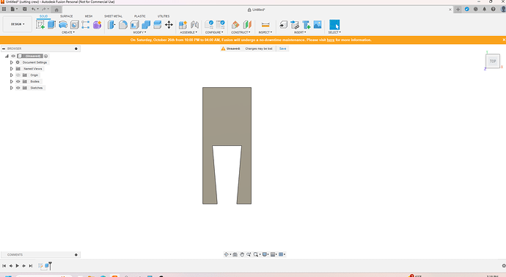
Task: Follow the 'here' link in maintenance banner
Action: [x=331, y=40]
